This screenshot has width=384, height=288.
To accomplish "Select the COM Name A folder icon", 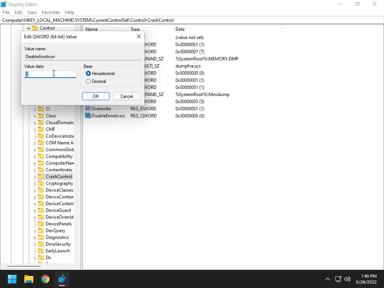I will 41,143.
